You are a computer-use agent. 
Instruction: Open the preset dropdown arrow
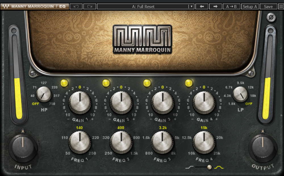[191, 7]
